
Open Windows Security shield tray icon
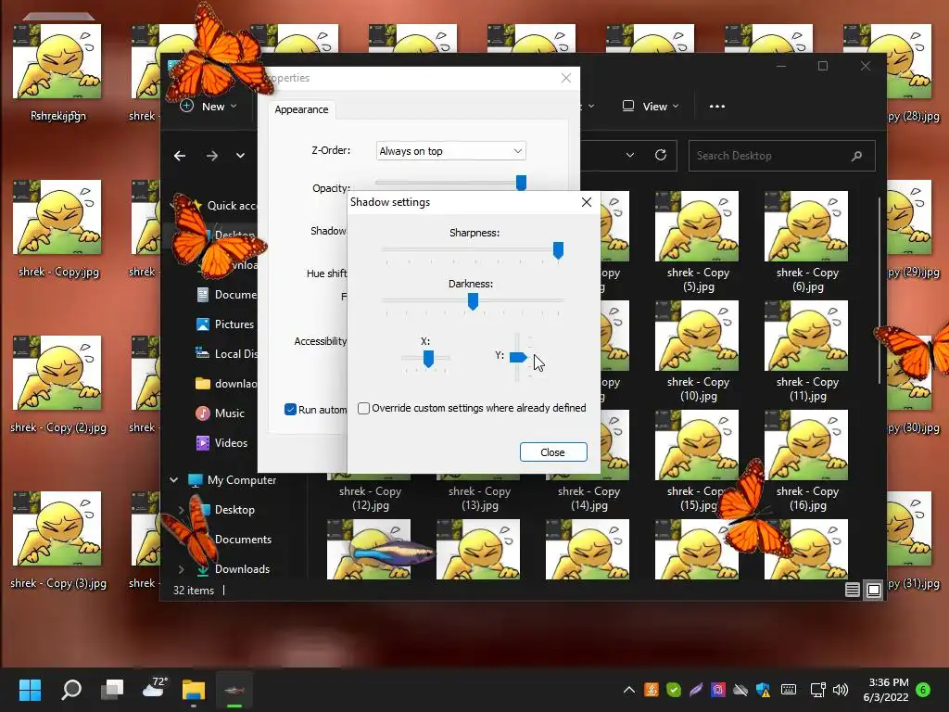tap(764, 690)
